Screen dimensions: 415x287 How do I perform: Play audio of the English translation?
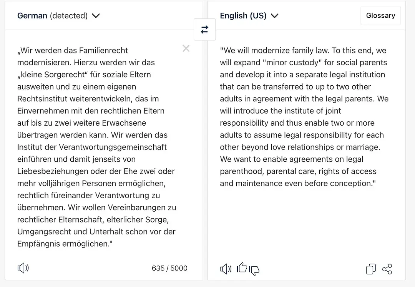click(x=226, y=269)
